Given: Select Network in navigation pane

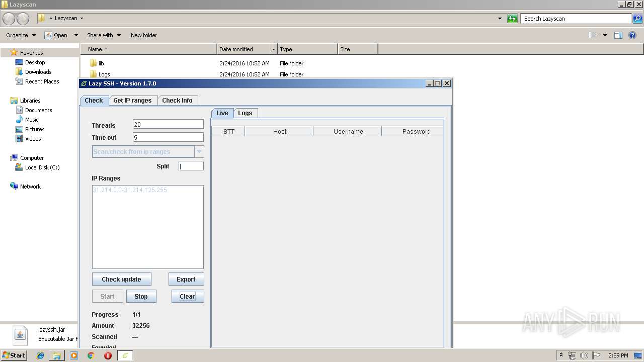Looking at the screenshot, I should click(30, 187).
